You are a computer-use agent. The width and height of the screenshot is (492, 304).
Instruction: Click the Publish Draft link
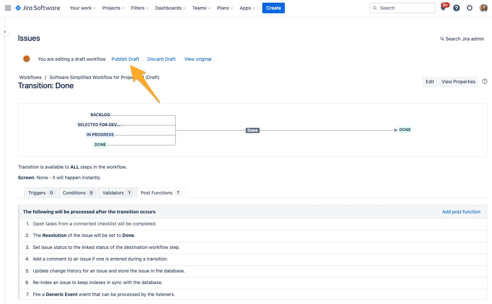click(125, 59)
